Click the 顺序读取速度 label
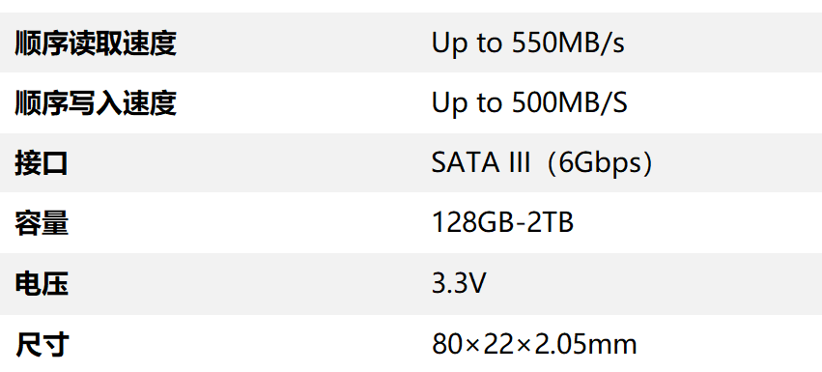The image size is (822, 372). [96, 43]
